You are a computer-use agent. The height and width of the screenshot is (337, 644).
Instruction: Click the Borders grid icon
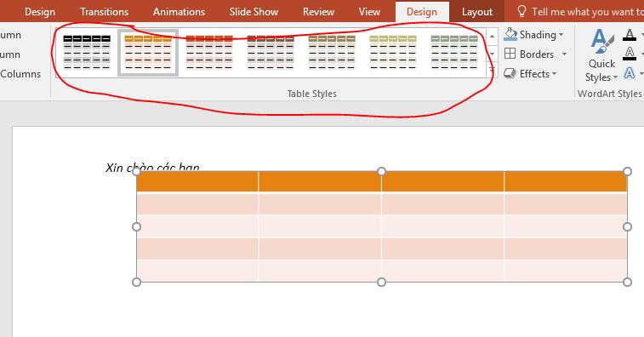510,54
